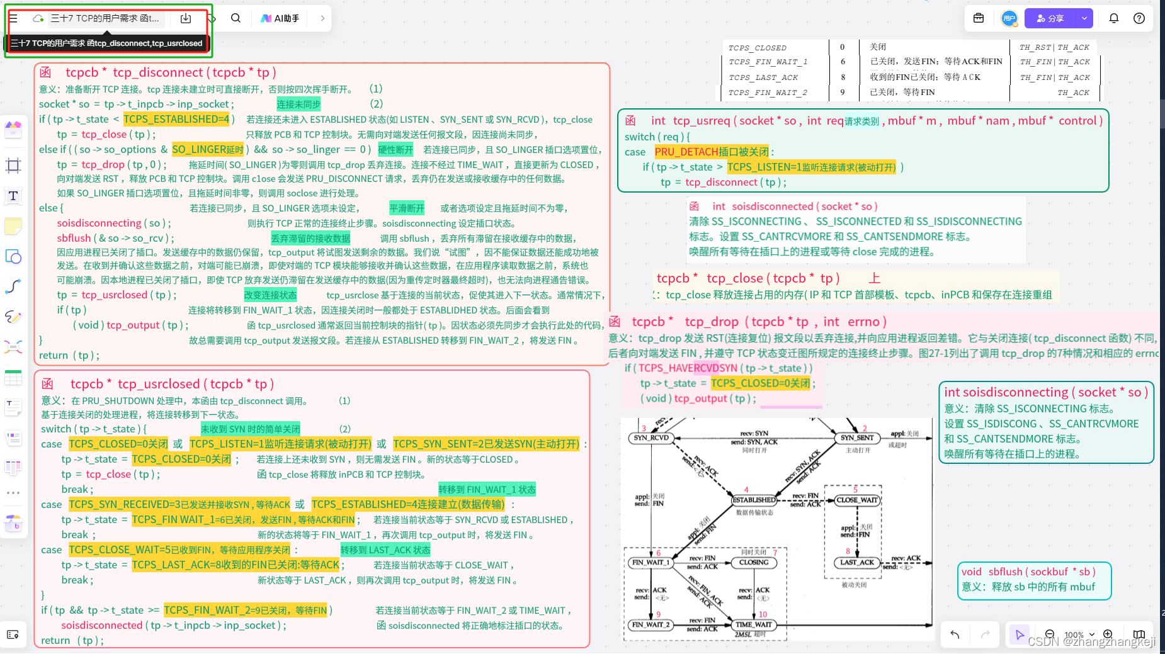Select the Text tool
Screen dimensions: 1165x654
13,196
